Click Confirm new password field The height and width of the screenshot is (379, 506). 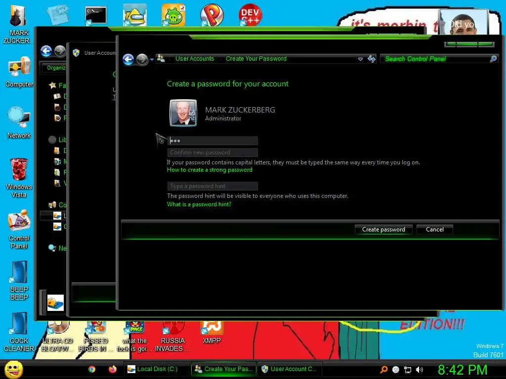tap(212, 152)
